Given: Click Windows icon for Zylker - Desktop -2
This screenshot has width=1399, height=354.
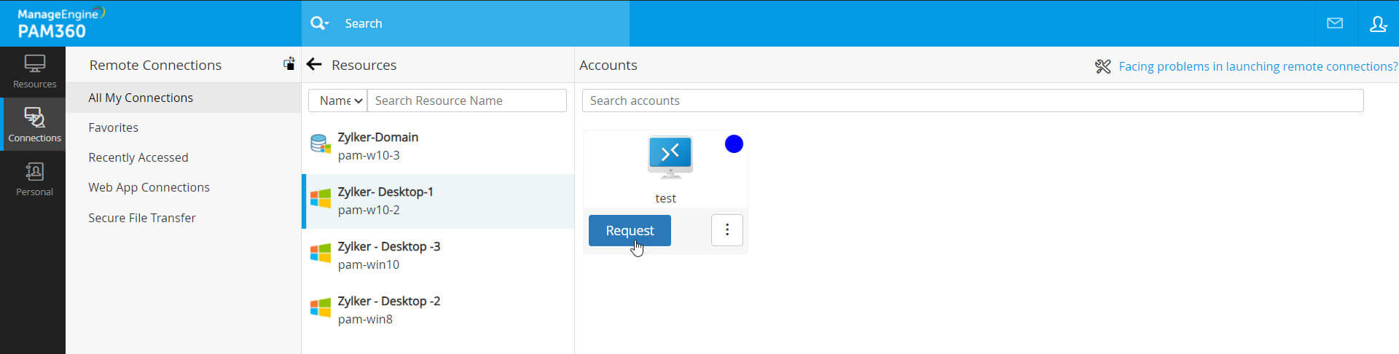Looking at the screenshot, I should pos(321,307).
